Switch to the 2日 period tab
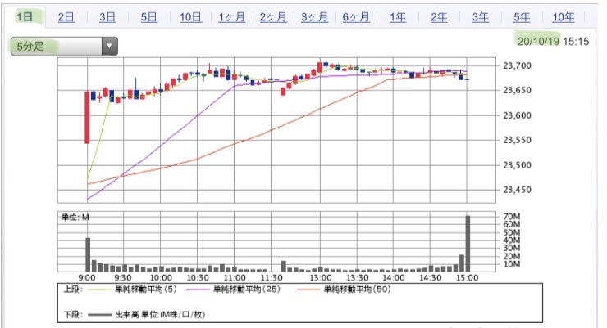Screen dimensions: 607x328 click(66, 17)
